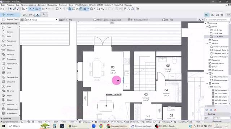
Task: Select the Навесная Стена tool
Action: (x=10, y=64)
